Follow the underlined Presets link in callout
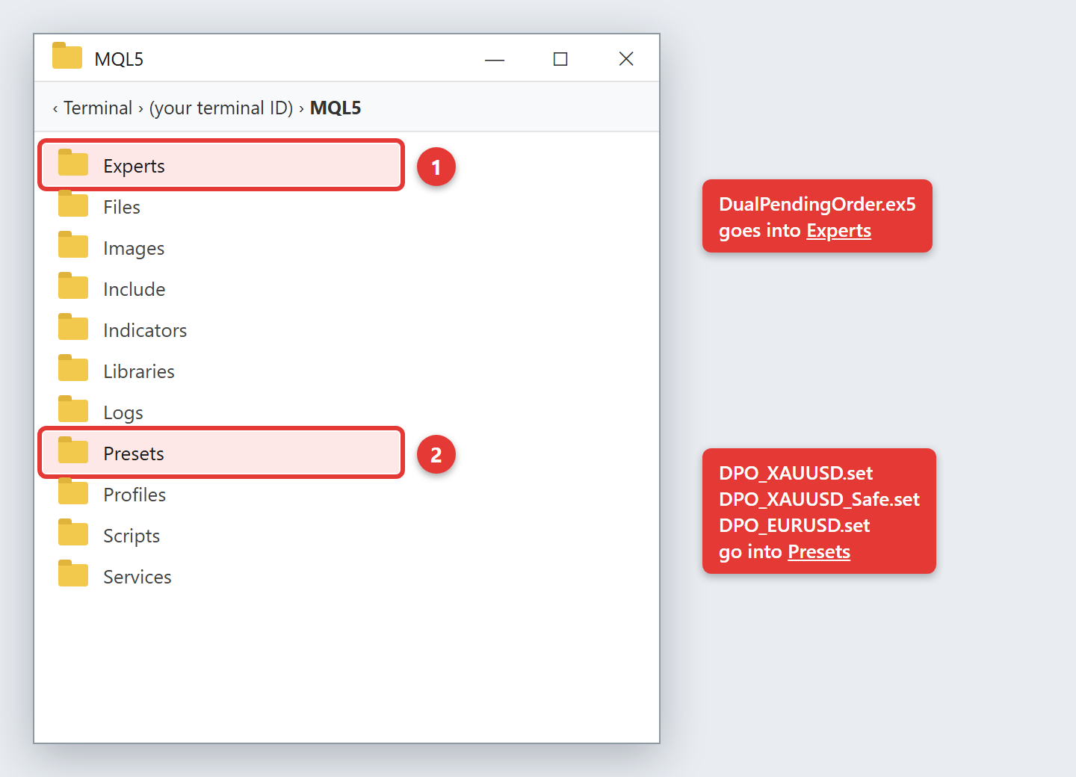The width and height of the screenshot is (1076, 777). click(x=819, y=552)
